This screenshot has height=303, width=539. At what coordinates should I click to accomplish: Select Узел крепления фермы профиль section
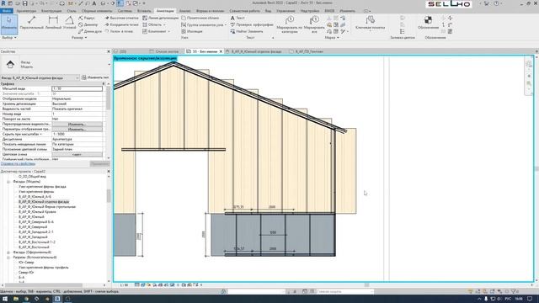[x=44, y=268]
